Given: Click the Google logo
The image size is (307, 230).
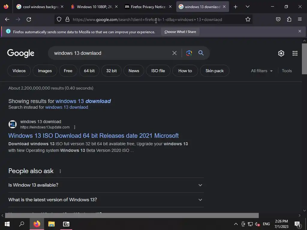Looking at the screenshot, I should [x=21, y=53].
